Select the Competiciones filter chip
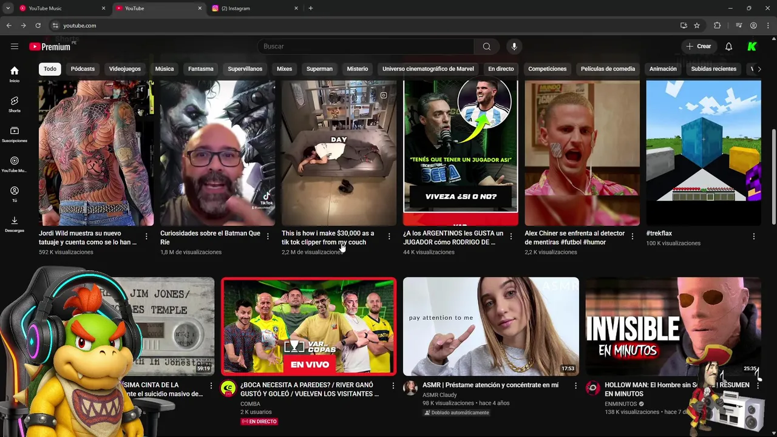This screenshot has width=777, height=437. coord(548,69)
